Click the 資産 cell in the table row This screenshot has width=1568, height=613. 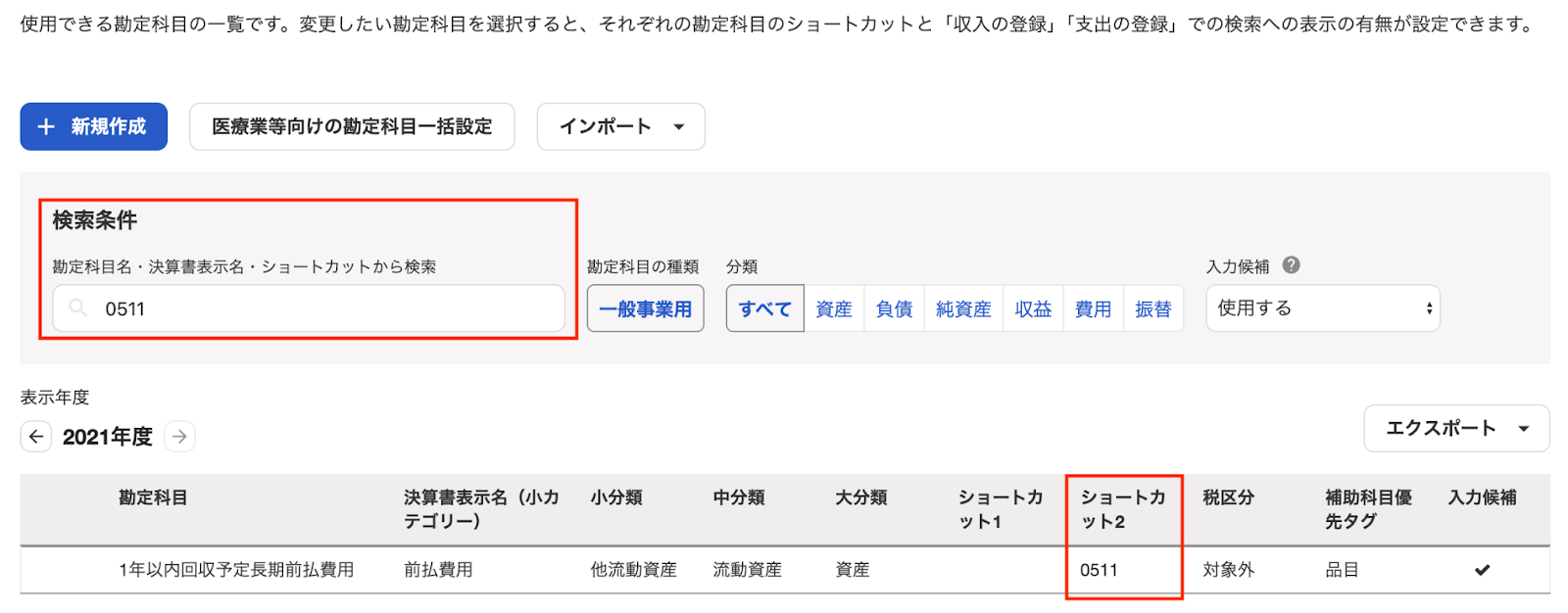852,569
